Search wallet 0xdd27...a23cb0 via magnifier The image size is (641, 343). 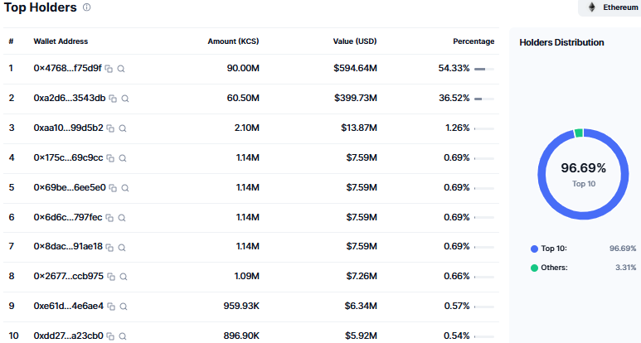click(x=123, y=336)
